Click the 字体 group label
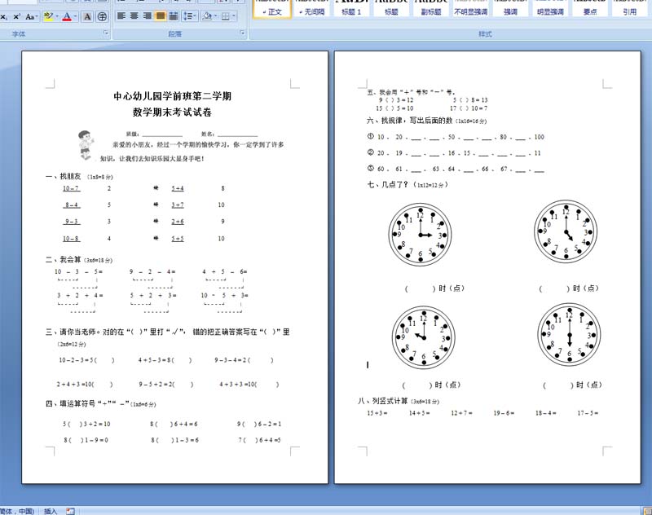Viewport: 652px width, 515px height. 19,33
